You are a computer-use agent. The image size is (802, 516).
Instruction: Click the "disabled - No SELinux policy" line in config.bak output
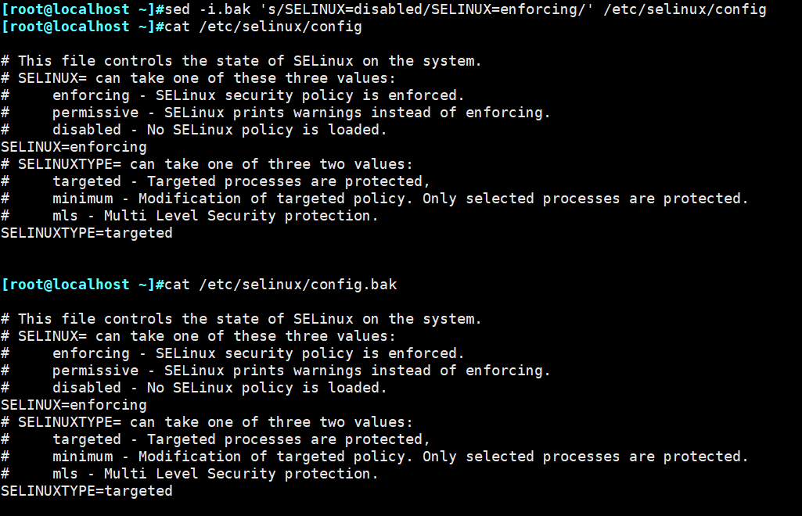tap(219, 388)
